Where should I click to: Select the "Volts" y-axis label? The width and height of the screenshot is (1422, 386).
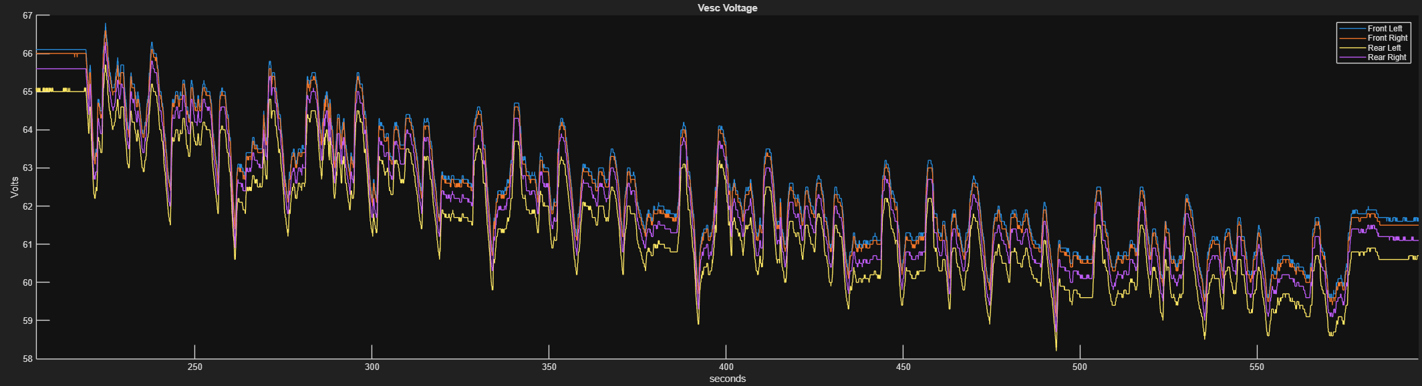[14, 187]
